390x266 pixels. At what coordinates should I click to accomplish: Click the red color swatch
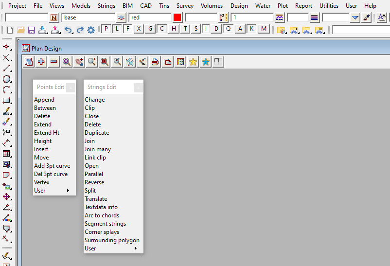177,18
